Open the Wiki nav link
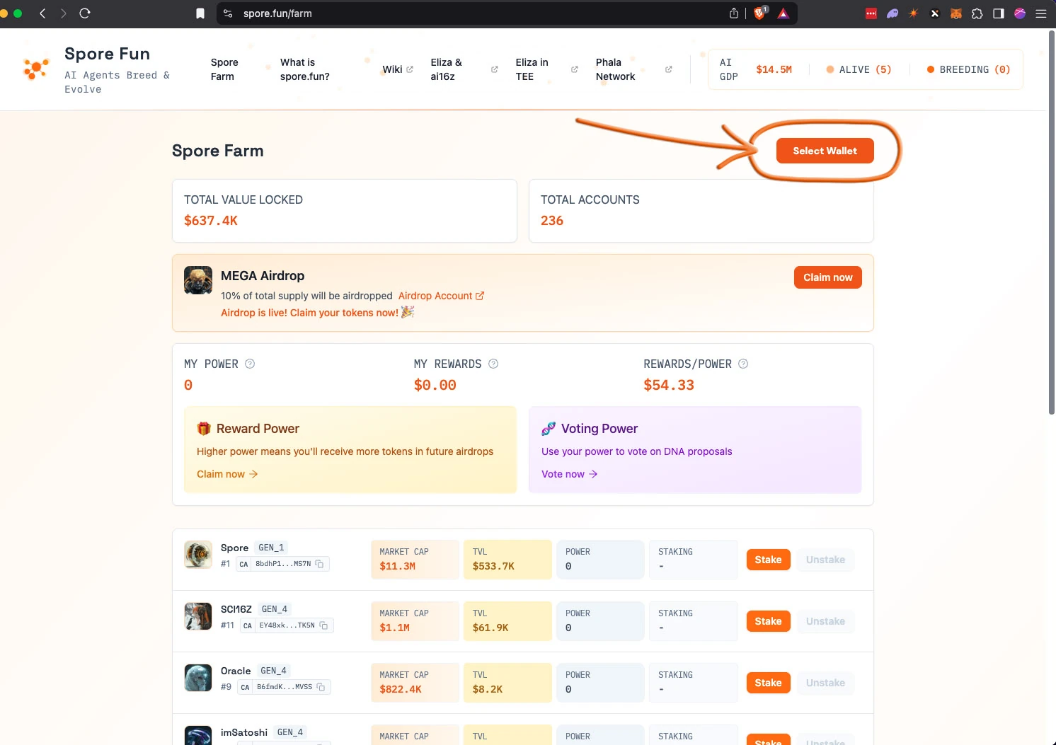This screenshot has height=745, width=1056. pyautogui.click(x=398, y=69)
